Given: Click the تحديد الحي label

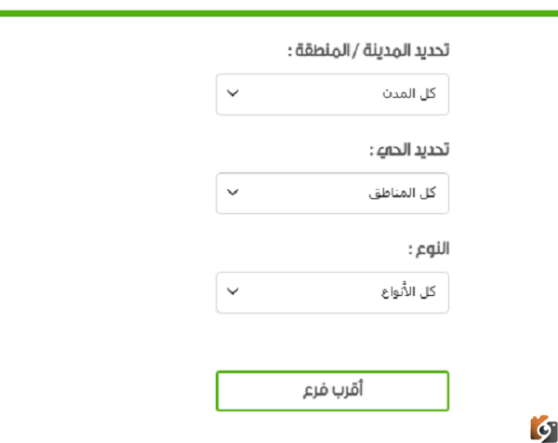Looking at the screenshot, I should (x=409, y=150).
